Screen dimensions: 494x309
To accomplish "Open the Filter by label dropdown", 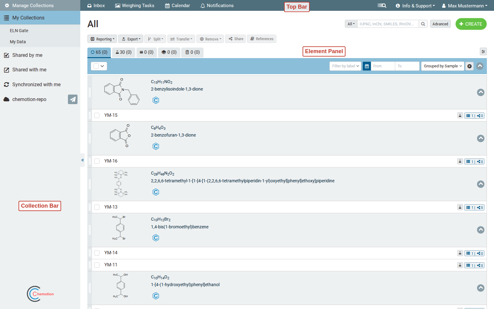I will pos(345,66).
